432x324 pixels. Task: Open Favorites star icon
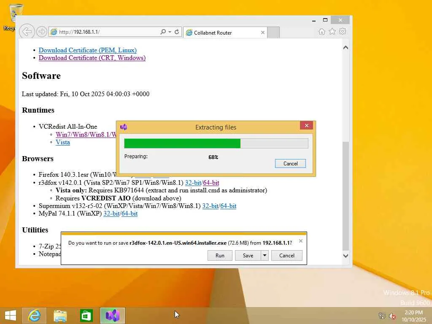[332, 31]
